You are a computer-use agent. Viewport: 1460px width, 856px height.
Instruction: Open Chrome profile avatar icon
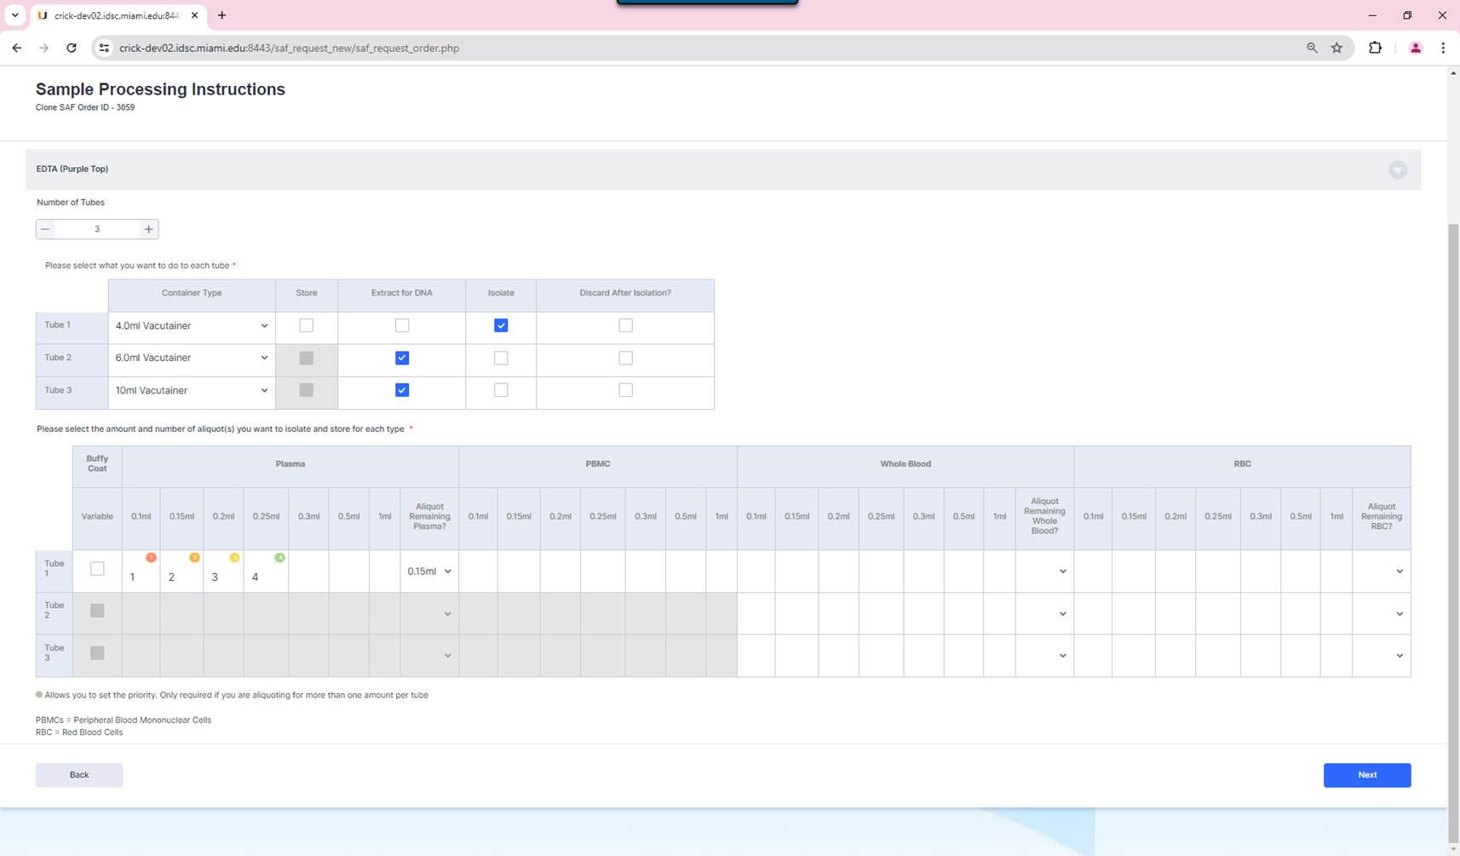point(1415,49)
